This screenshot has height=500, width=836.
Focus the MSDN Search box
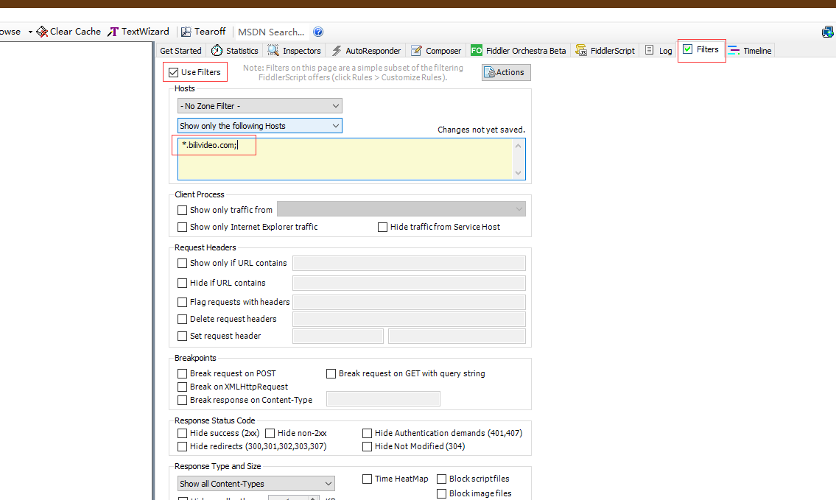point(271,32)
